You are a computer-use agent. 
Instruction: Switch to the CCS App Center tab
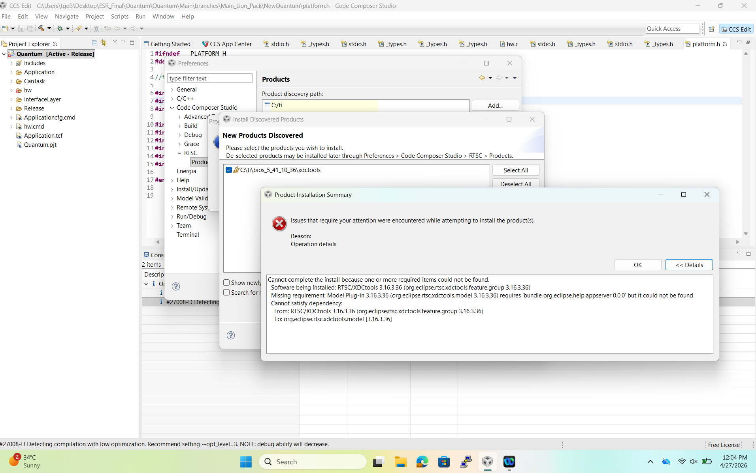coord(227,44)
